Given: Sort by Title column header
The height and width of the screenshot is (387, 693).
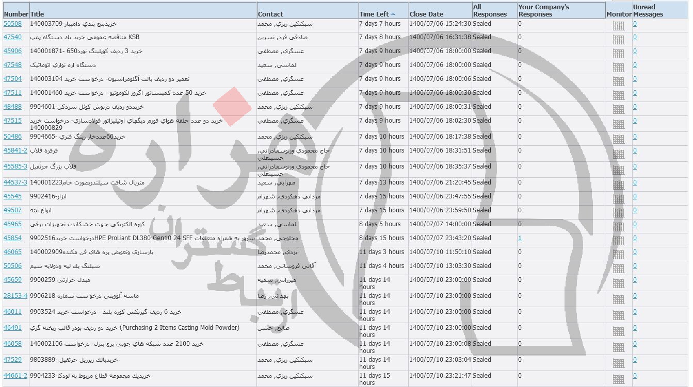Looking at the screenshot, I should 37,14.
